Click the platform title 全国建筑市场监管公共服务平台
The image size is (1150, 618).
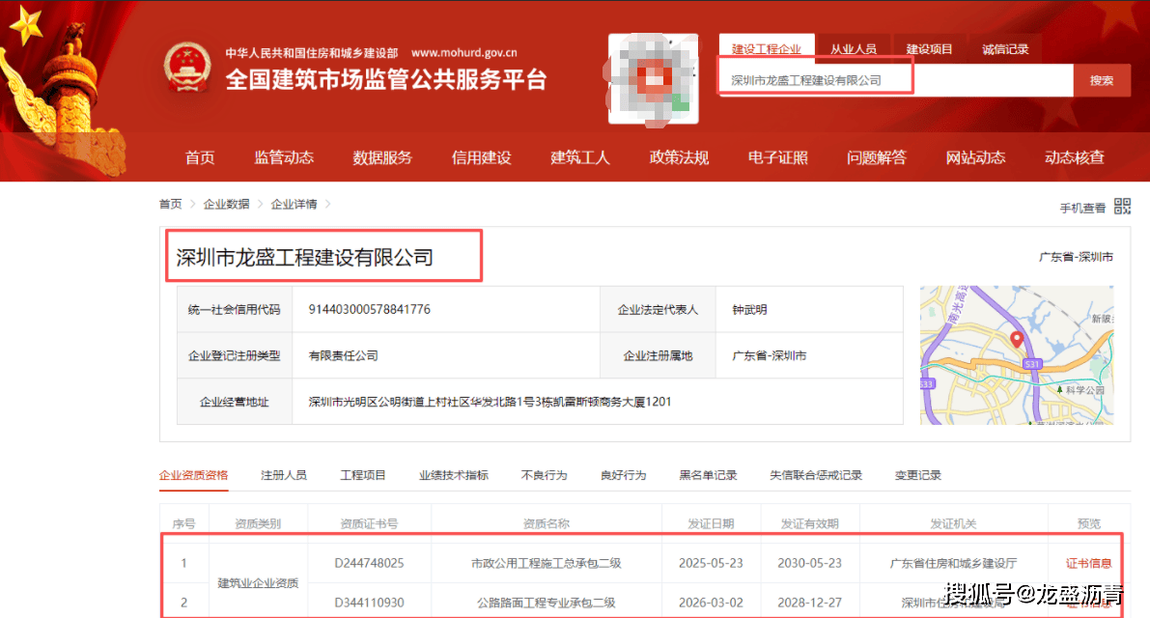click(x=386, y=79)
